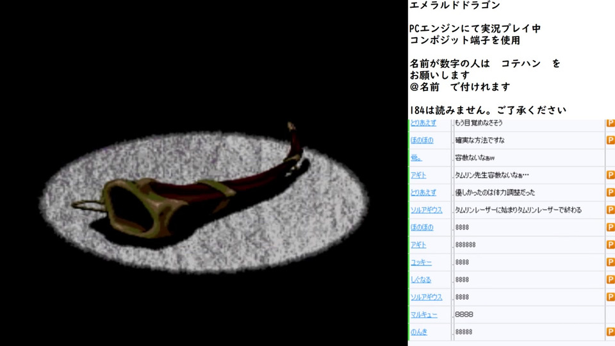Select the comment もう目覚めなさそう
Screen dimensions: 615x346
(479, 123)
